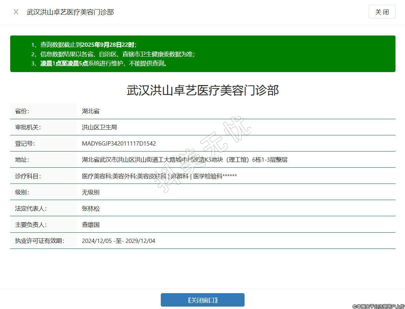
Task: Click the main responsible person 查雄国
Action: tap(91, 225)
